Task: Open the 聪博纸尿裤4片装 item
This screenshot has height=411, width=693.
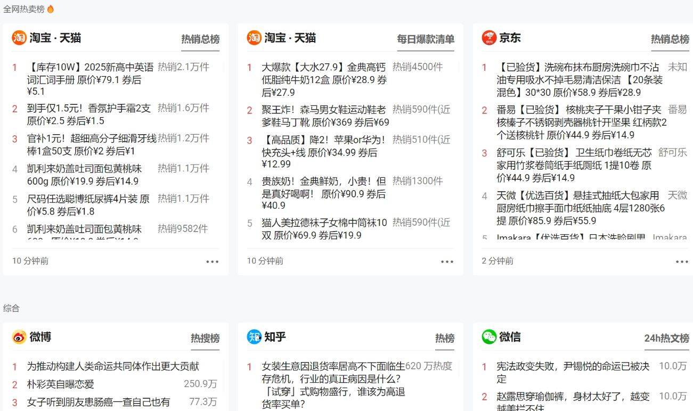Action: (x=88, y=205)
